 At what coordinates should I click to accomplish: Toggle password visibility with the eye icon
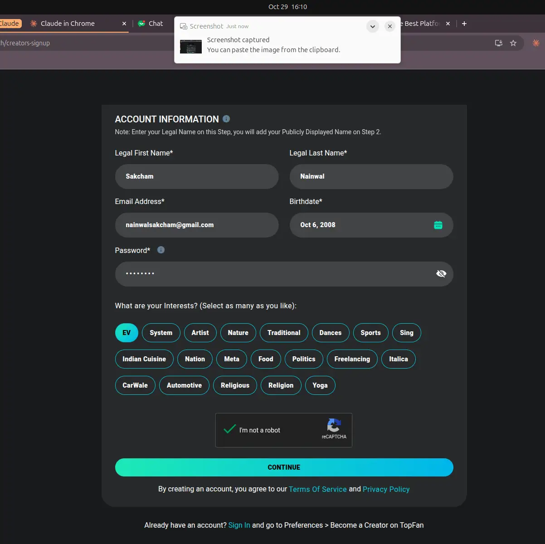click(x=441, y=274)
